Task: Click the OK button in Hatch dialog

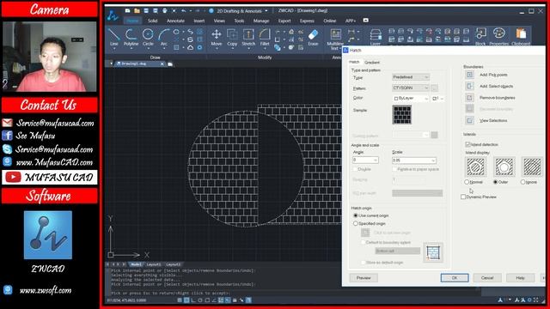Action: pyautogui.click(x=455, y=278)
